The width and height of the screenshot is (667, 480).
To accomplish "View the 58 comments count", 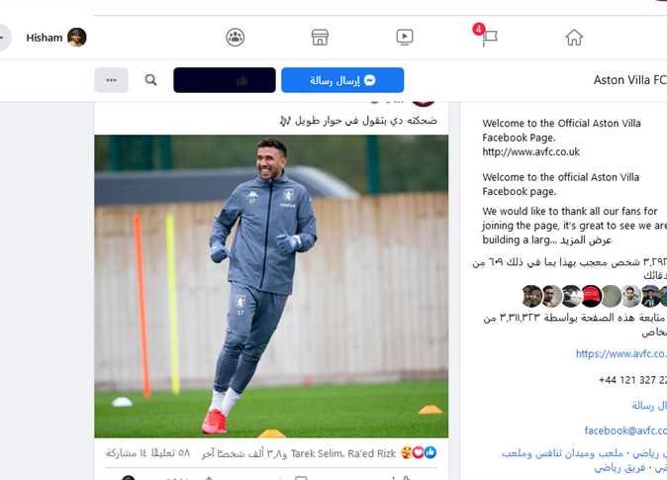I will 171,453.
